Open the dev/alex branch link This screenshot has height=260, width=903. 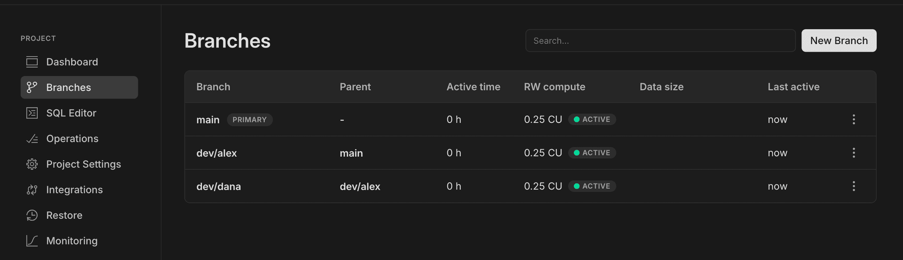pyautogui.click(x=216, y=153)
